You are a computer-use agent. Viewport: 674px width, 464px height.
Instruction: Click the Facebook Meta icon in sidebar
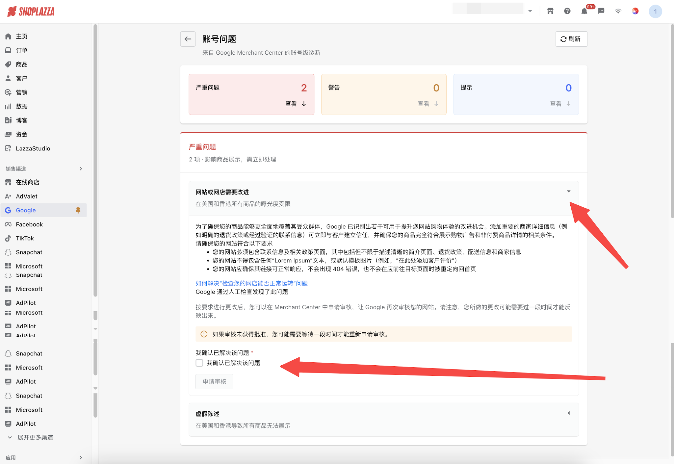tap(8, 224)
